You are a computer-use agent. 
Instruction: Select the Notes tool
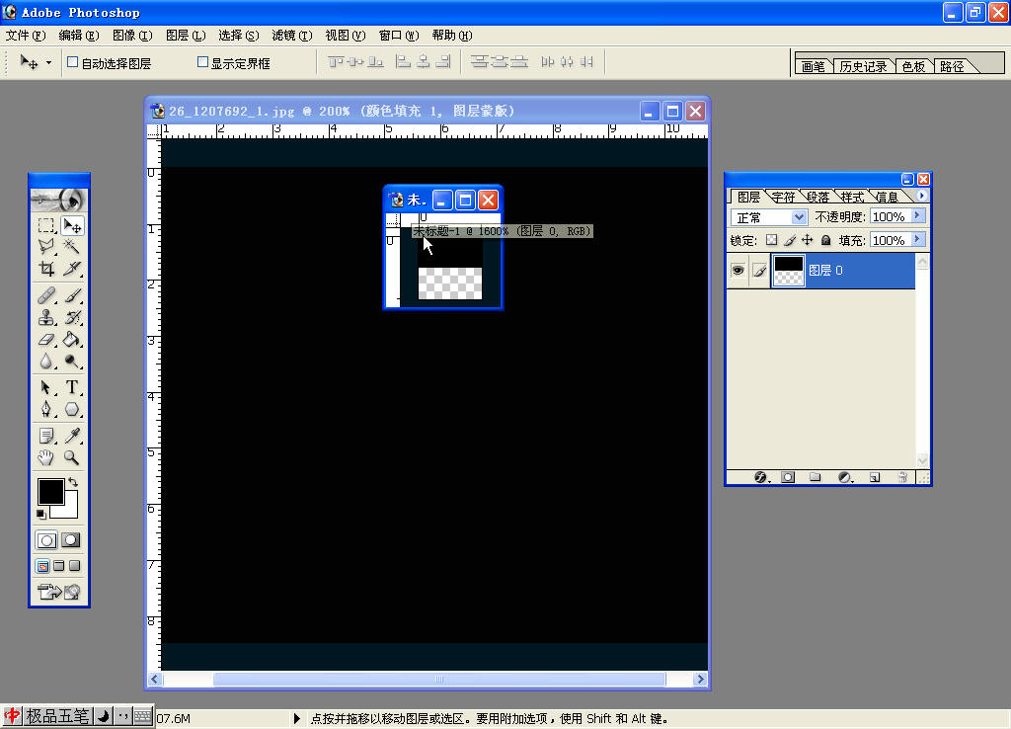(45, 436)
